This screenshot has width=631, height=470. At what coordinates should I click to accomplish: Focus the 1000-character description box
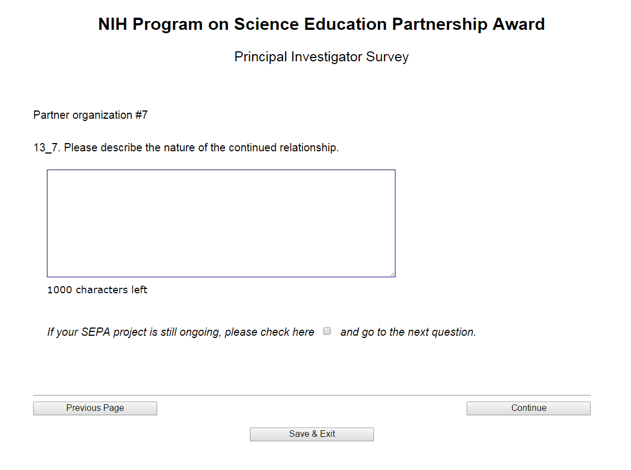(x=221, y=223)
